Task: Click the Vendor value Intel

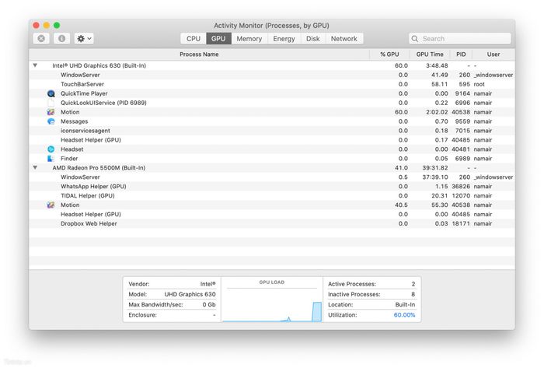Action: (207, 284)
